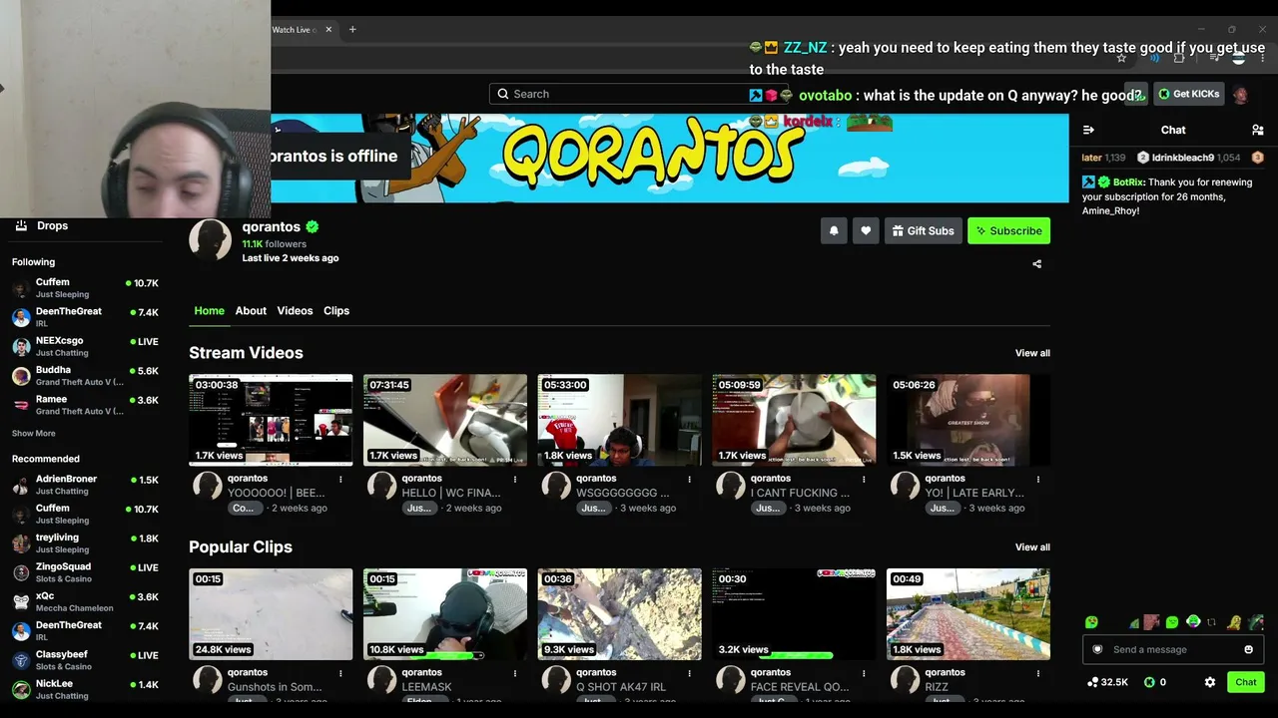Open ZingoSquad channel in Recommended list
The width and height of the screenshot is (1278, 718).
85,572
